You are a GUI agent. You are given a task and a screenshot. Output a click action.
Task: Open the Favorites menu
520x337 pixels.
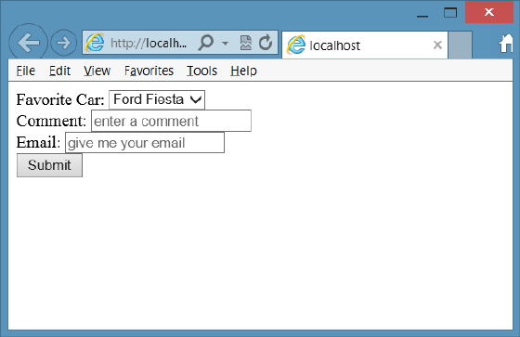[149, 71]
